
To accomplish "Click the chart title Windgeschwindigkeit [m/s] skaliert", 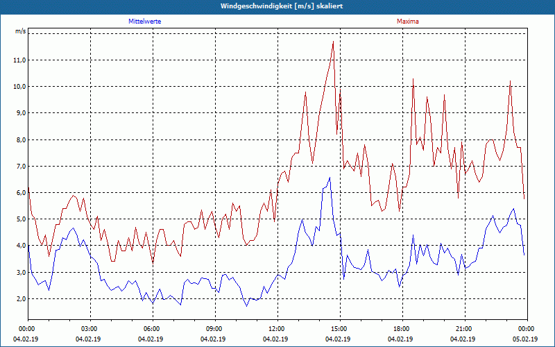I will (x=282, y=6).
